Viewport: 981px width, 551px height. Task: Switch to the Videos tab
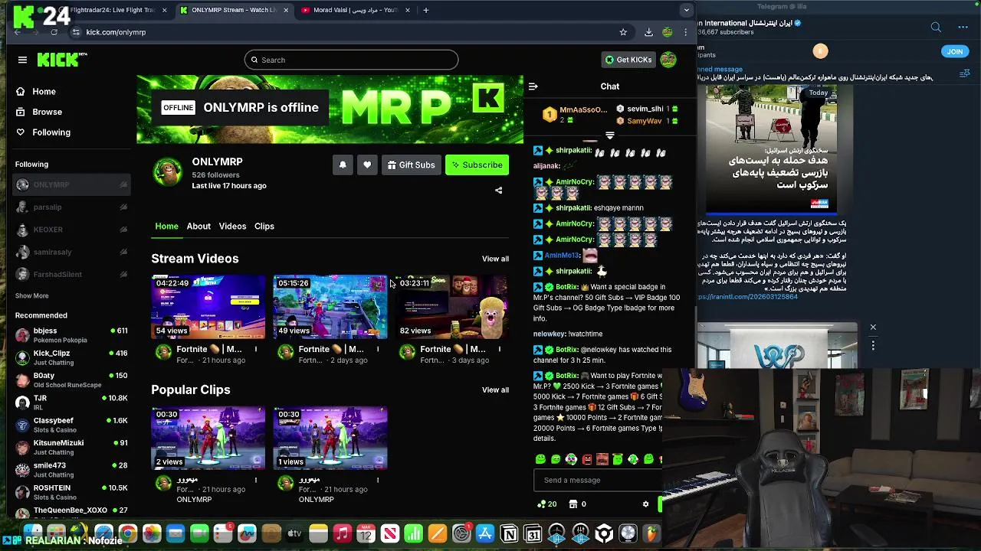click(x=232, y=226)
